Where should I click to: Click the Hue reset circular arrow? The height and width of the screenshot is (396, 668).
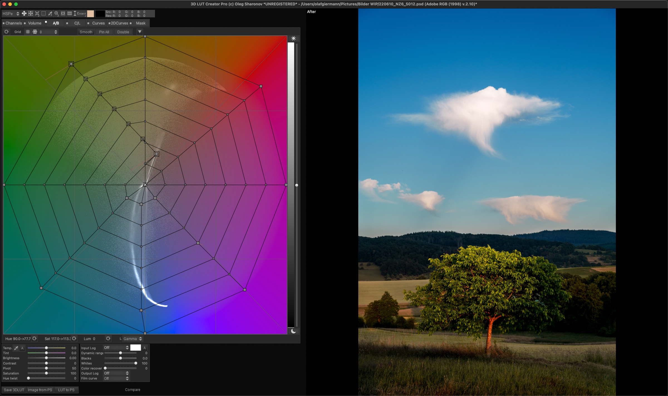click(35, 339)
